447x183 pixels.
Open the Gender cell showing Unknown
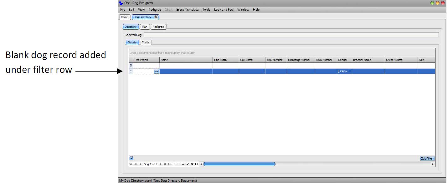click(344, 72)
